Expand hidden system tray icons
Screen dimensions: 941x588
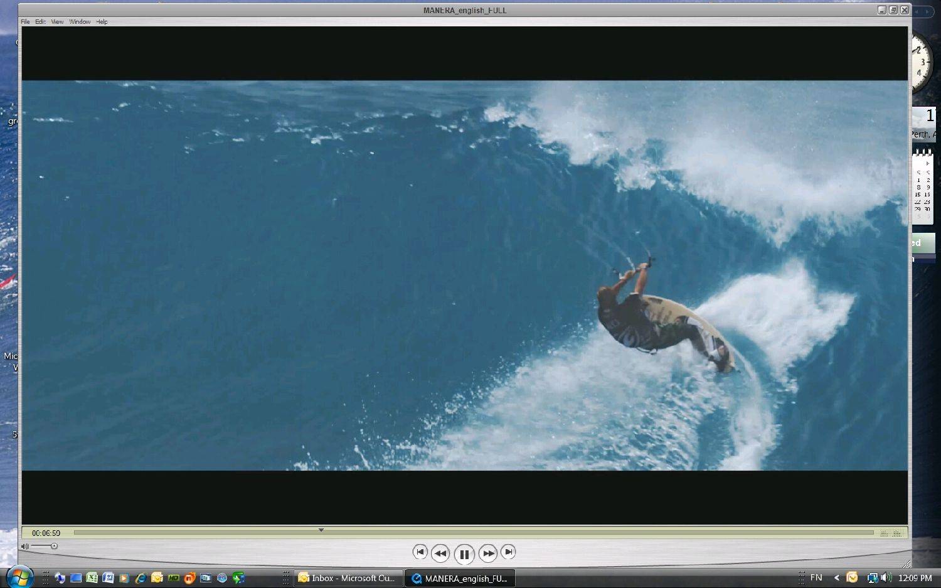(x=836, y=578)
